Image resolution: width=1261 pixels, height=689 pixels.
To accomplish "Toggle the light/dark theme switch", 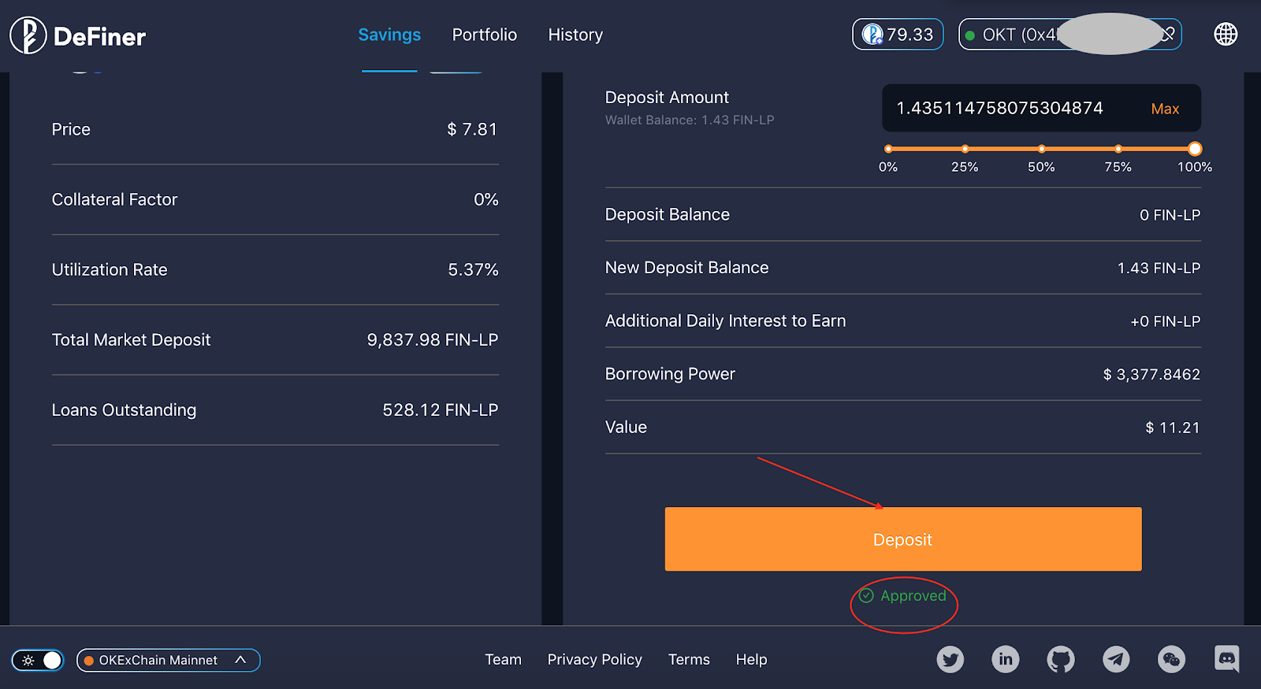I will click(x=38, y=660).
